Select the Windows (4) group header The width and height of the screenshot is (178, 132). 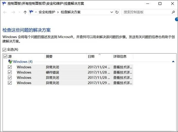23,62
